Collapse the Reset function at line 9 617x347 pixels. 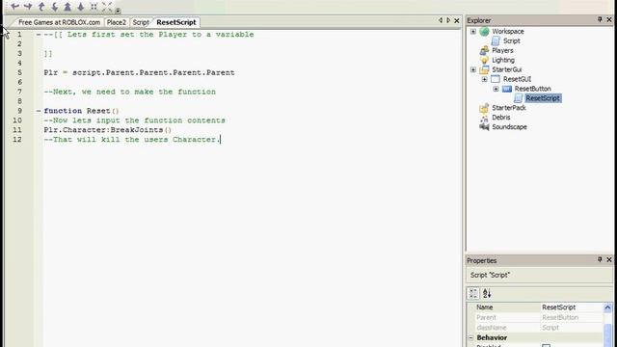pyautogui.click(x=39, y=111)
